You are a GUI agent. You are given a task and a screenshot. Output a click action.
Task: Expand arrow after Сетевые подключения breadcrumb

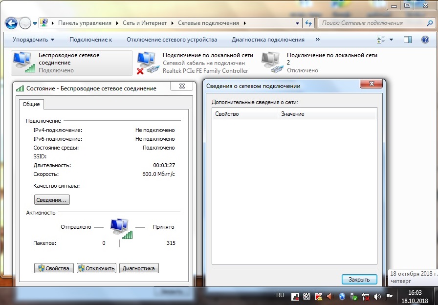pos(245,23)
